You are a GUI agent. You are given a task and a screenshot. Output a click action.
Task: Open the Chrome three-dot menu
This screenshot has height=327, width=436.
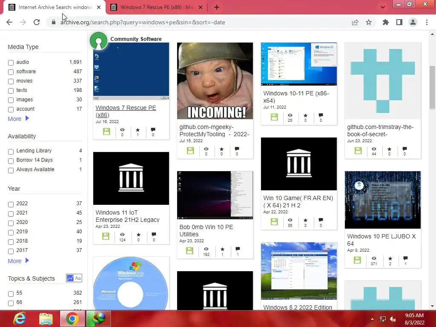[427, 22]
